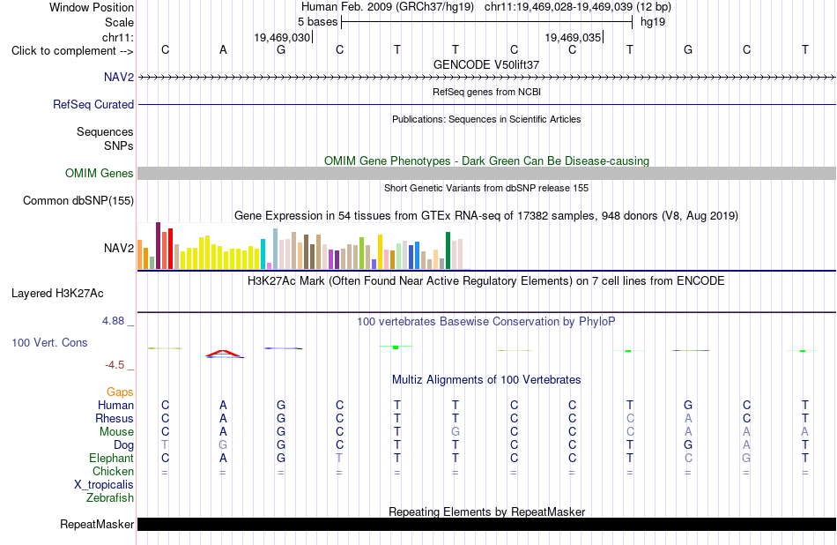This screenshot has width=837, height=545.
Task: Open the 100 Vert. Cons track label
Action: pyautogui.click(x=49, y=342)
